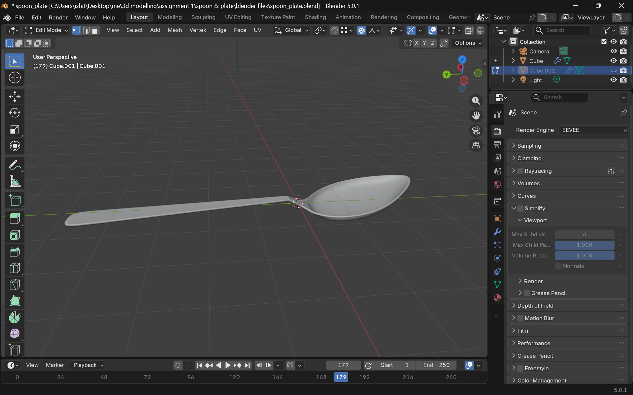Open the Render Engine EEVEE dropdown
This screenshot has height=395, width=633.
point(593,130)
